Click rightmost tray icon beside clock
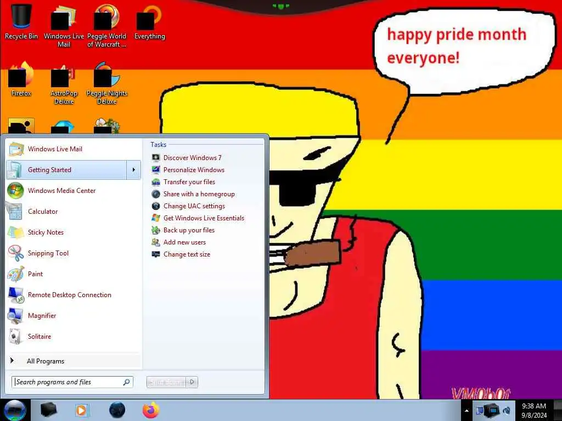This screenshot has height=421, width=562. [507, 410]
